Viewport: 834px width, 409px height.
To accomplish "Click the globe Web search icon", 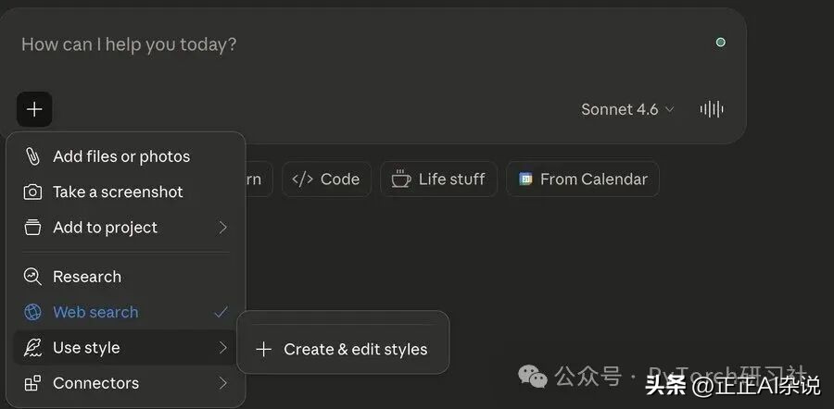I will pyautogui.click(x=32, y=312).
